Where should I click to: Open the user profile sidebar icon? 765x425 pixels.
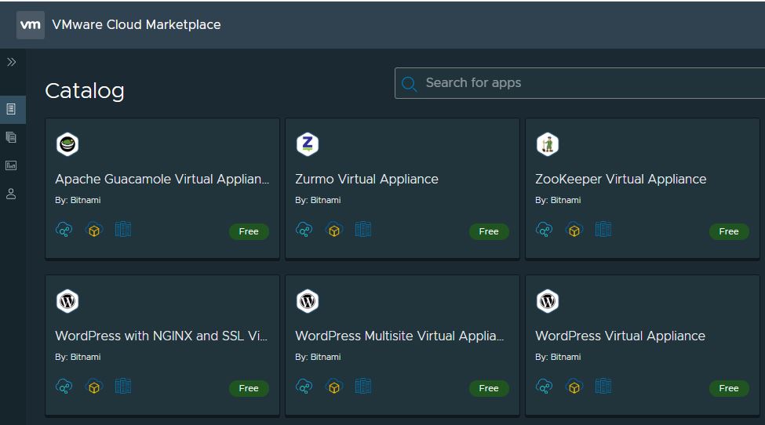click(11, 194)
